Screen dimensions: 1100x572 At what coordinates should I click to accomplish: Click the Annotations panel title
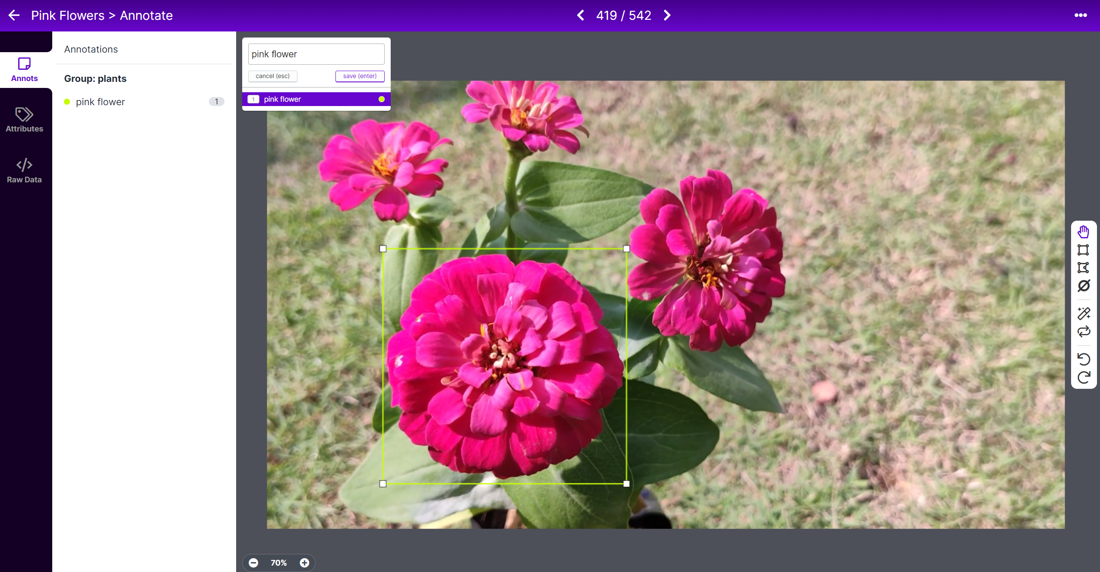(91, 49)
